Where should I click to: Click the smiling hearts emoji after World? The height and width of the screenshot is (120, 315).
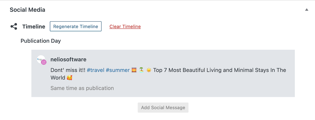(x=69, y=78)
